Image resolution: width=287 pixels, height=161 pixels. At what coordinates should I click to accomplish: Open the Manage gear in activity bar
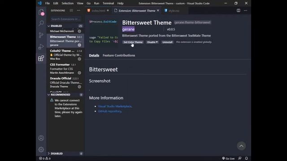(41, 149)
